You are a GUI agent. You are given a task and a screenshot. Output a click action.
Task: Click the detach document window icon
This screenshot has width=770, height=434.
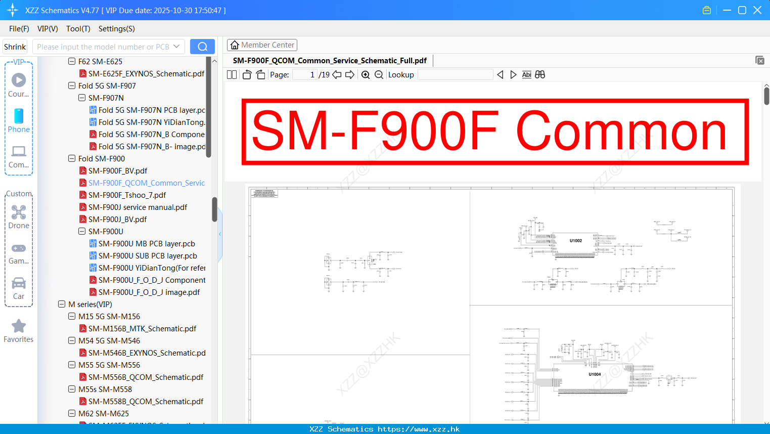click(760, 60)
